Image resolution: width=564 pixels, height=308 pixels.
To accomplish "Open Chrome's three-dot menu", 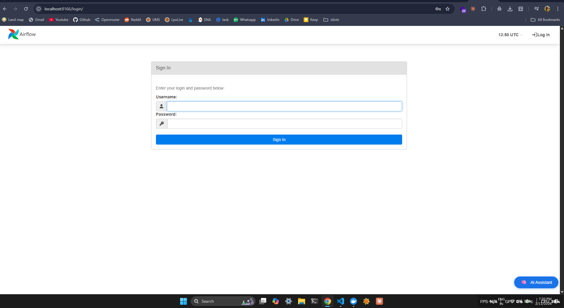I will tap(558, 9).
